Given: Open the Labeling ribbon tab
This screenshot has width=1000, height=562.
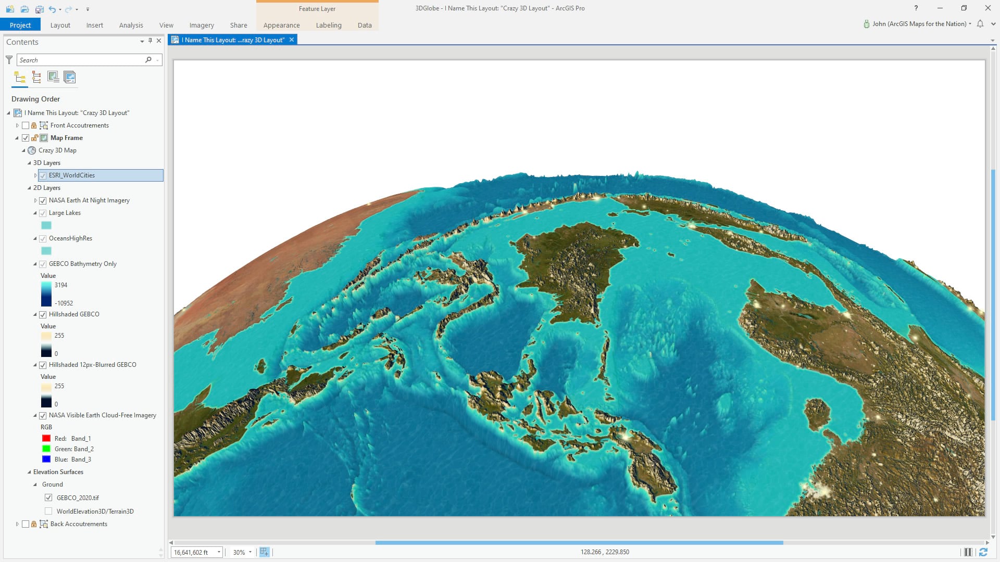Looking at the screenshot, I should 329,25.
